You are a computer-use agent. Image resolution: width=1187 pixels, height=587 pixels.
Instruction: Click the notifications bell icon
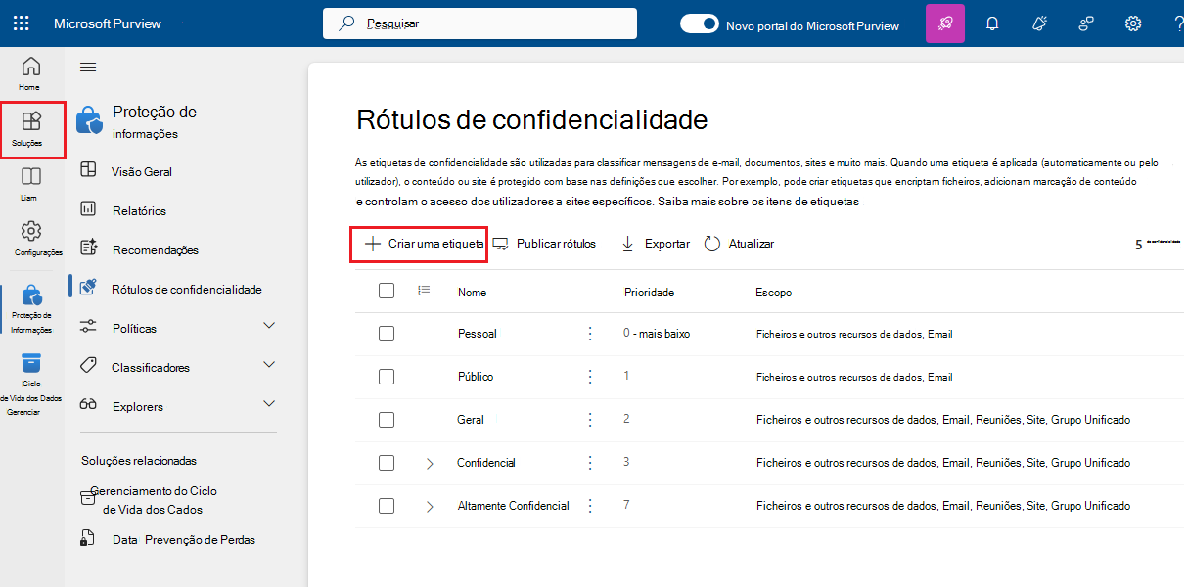pos(992,23)
